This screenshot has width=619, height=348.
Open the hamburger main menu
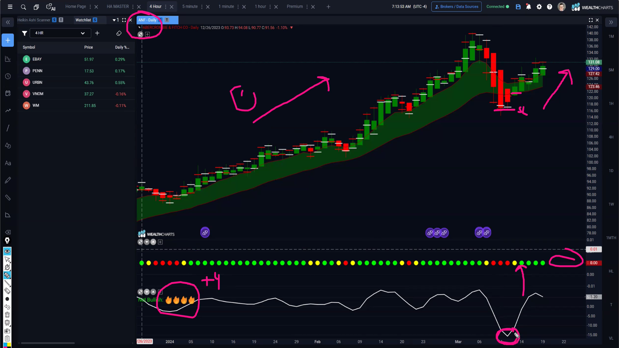point(10,7)
